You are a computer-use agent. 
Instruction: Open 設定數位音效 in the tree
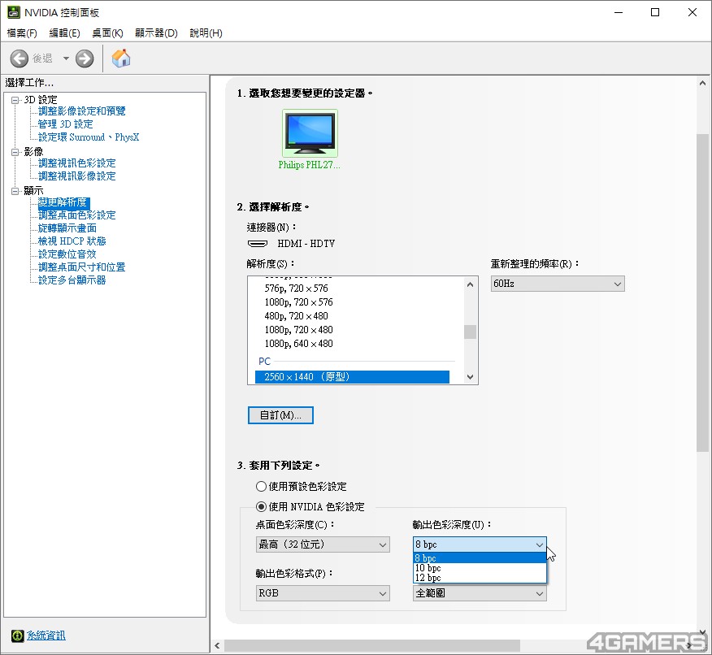(x=67, y=254)
